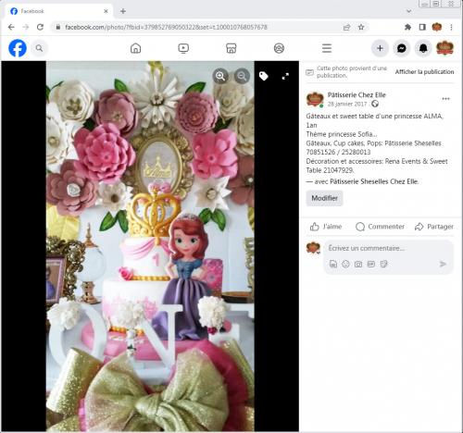
Task: Insert a sticker in the comment
Action: pyautogui.click(x=383, y=264)
